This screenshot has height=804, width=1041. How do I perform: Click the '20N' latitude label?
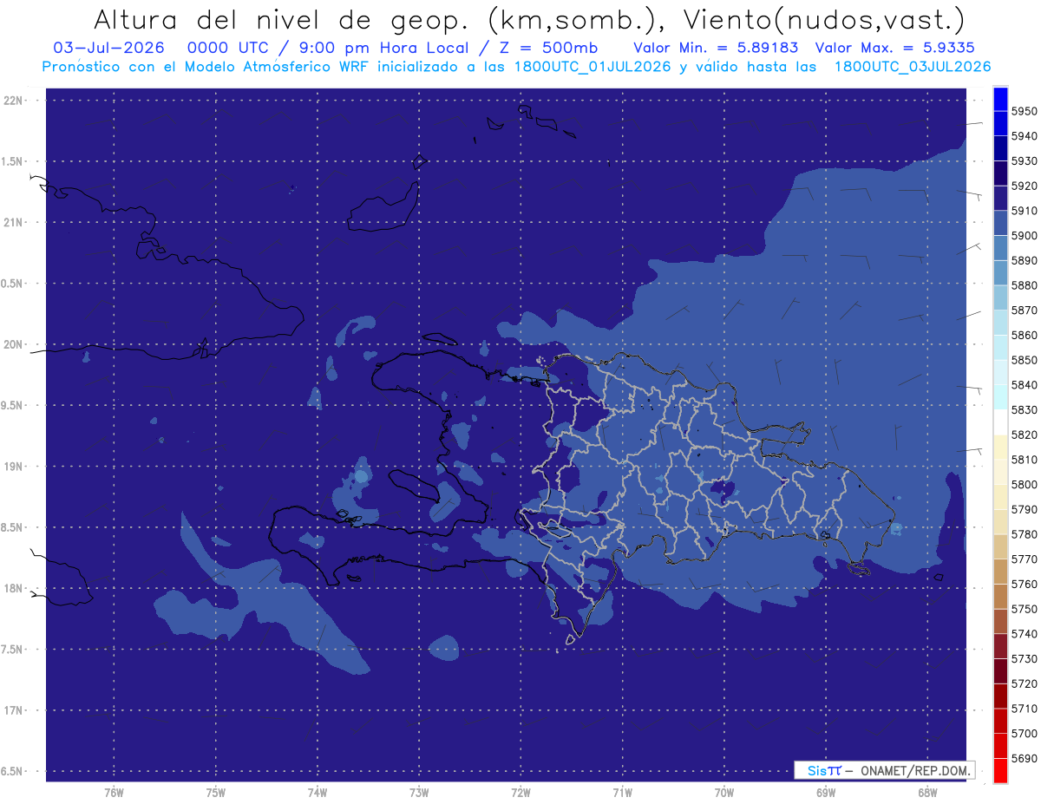tap(15, 344)
